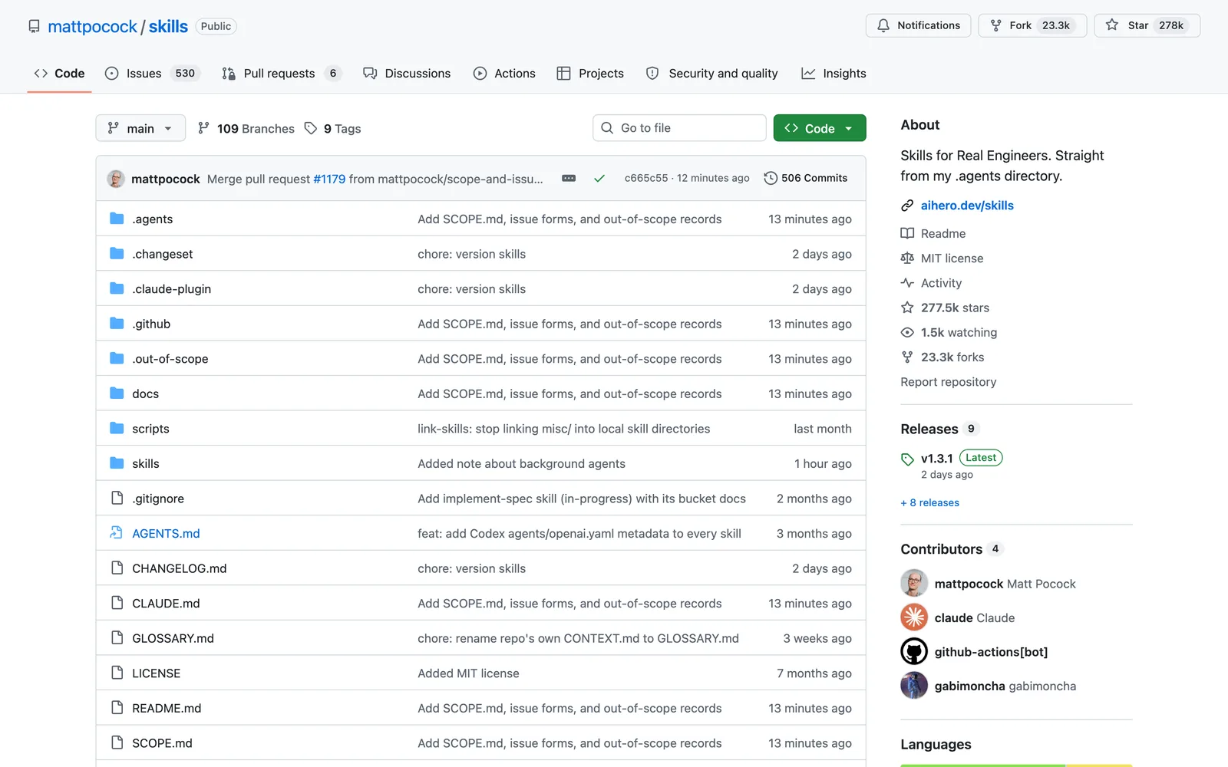
Task: View the 109 Branches link
Action: click(x=246, y=129)
